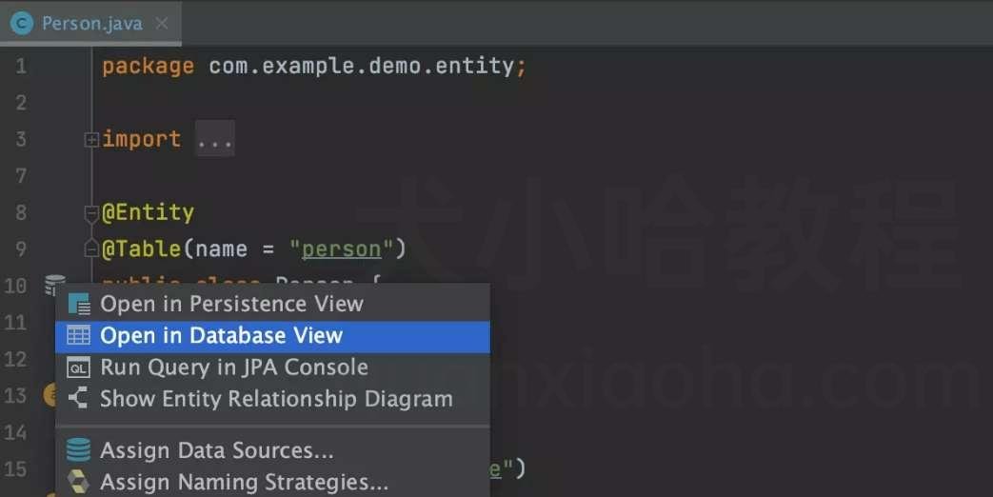Choose Open in Database View
This screenshot has width=993, height=497.
(272, 335)
